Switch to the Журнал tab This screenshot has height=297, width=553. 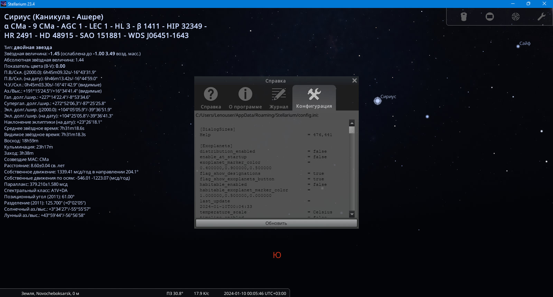(279, 98)
